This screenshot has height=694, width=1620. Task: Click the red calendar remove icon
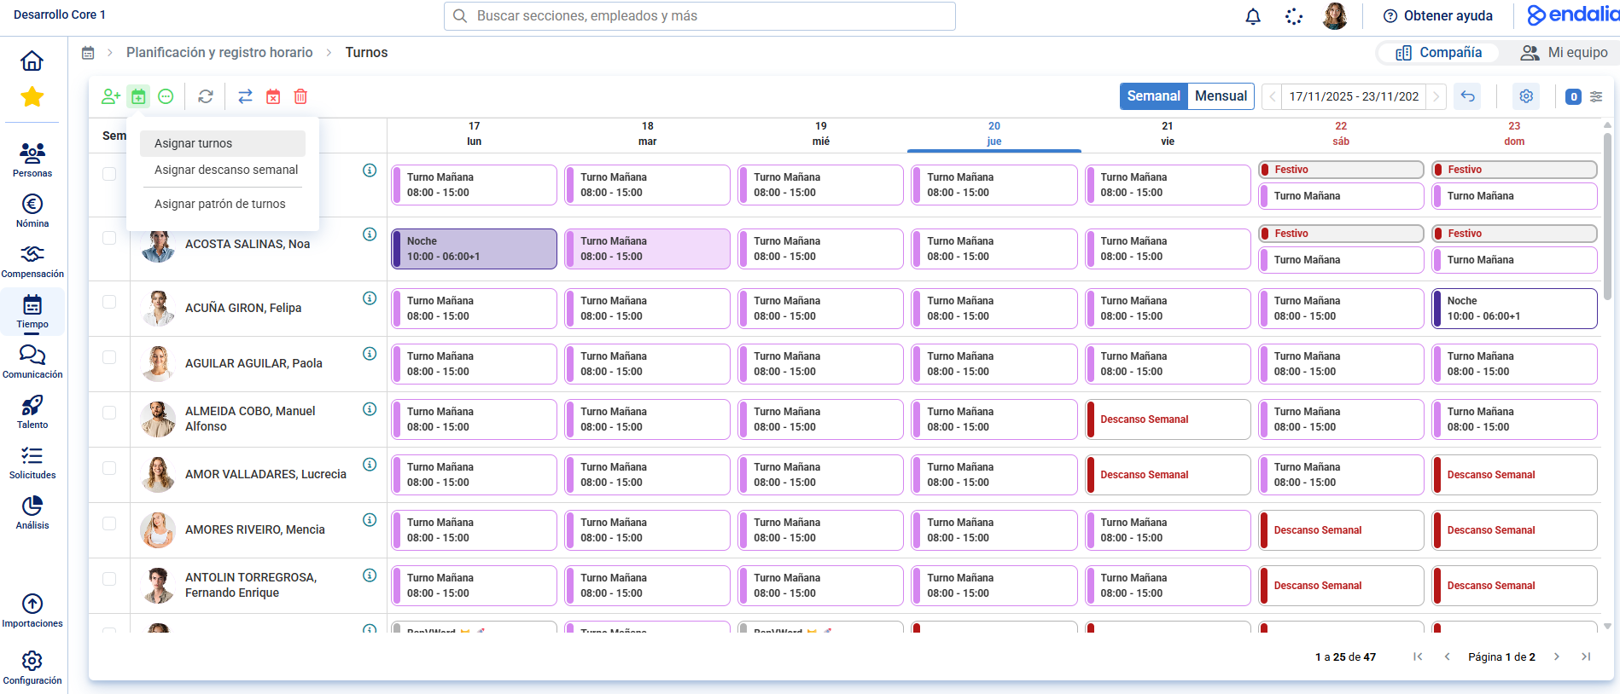point(273,96)
